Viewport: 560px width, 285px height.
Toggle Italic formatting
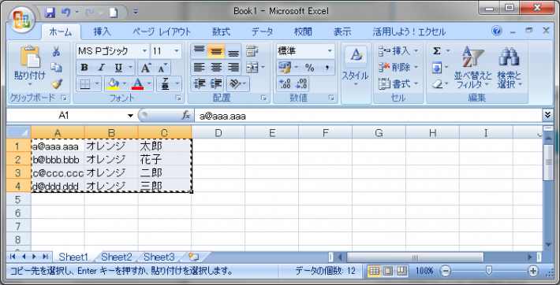[102, 68]
